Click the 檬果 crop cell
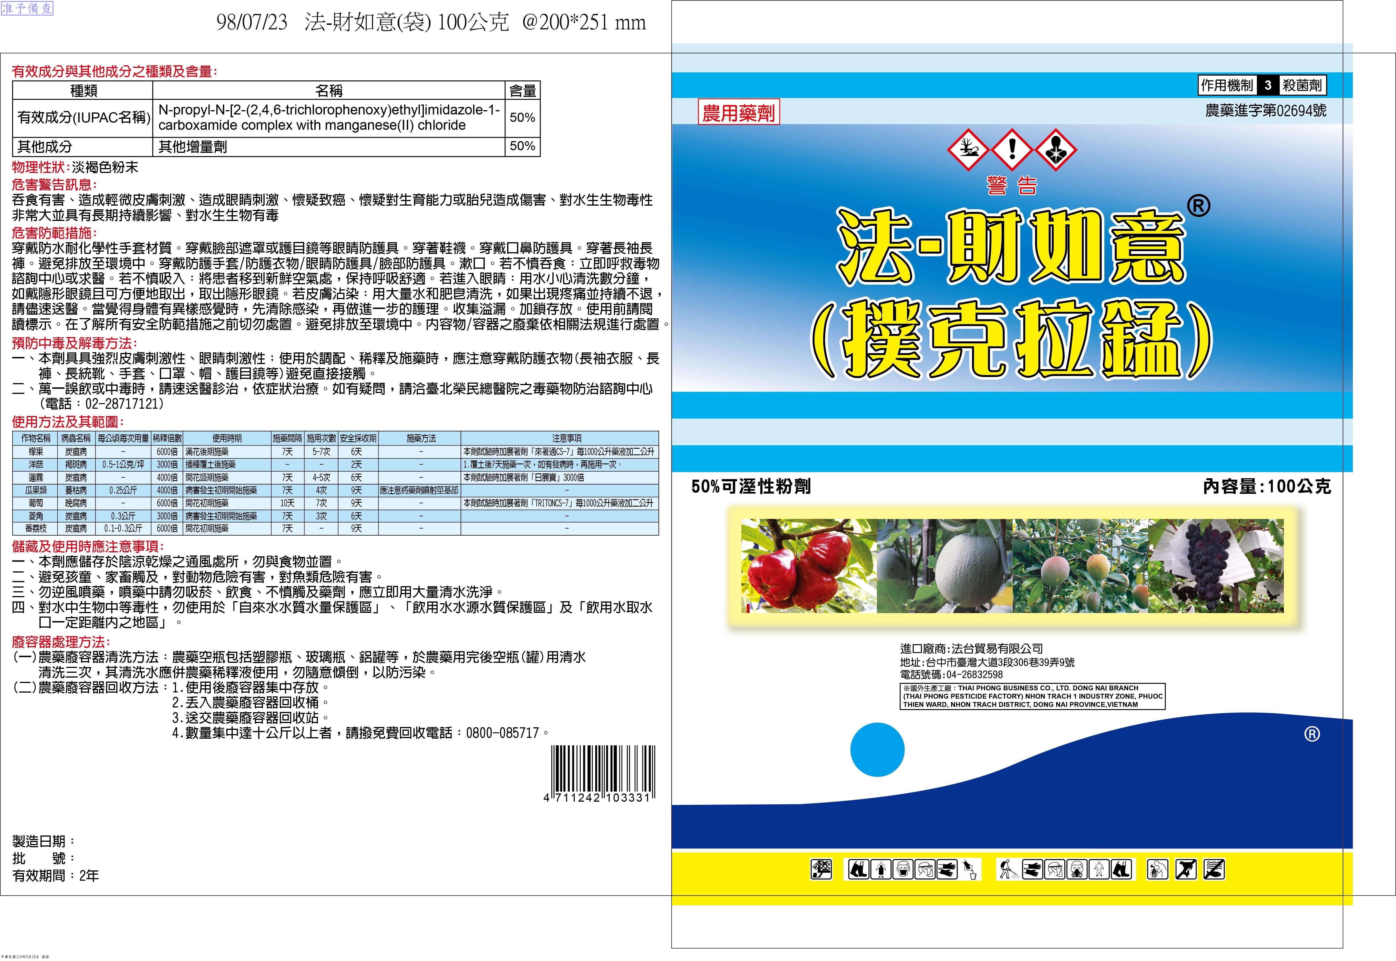The height and width of the screenshot is (961, 1396). point(35,452)
